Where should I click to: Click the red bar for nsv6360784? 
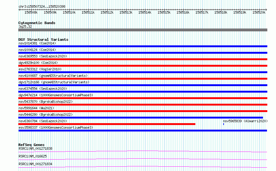pos(107,124)
